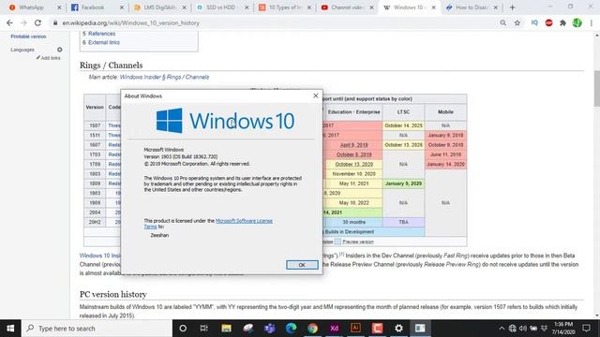Click the page vertical scrollbar thumb
The width and height of the screenshot is (600, 337).
[x=596, y=89]
